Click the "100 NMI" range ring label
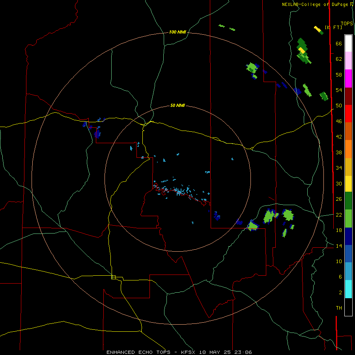 (x=177, y=32)
